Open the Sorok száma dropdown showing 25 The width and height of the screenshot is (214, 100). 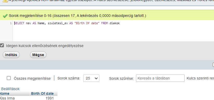(x=91, y=78)
